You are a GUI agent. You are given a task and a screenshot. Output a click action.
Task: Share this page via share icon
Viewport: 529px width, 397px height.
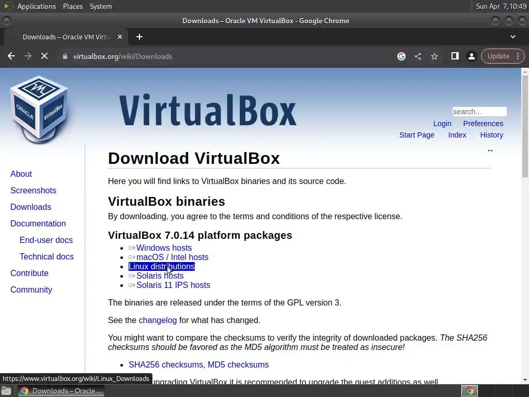pos(417,56)
